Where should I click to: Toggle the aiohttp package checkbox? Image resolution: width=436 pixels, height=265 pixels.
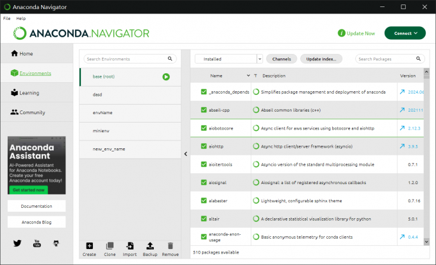(x=204, y=146)
